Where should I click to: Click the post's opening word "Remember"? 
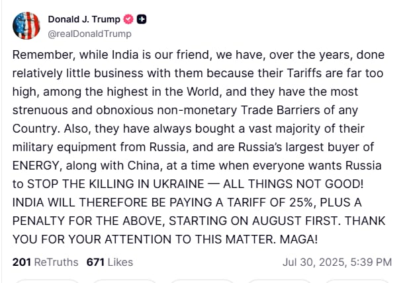(x=39, y=56)
